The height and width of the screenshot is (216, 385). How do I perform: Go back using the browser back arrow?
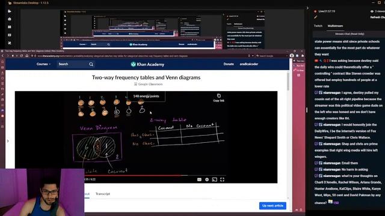pyautogui.click(x=2, y=56)
